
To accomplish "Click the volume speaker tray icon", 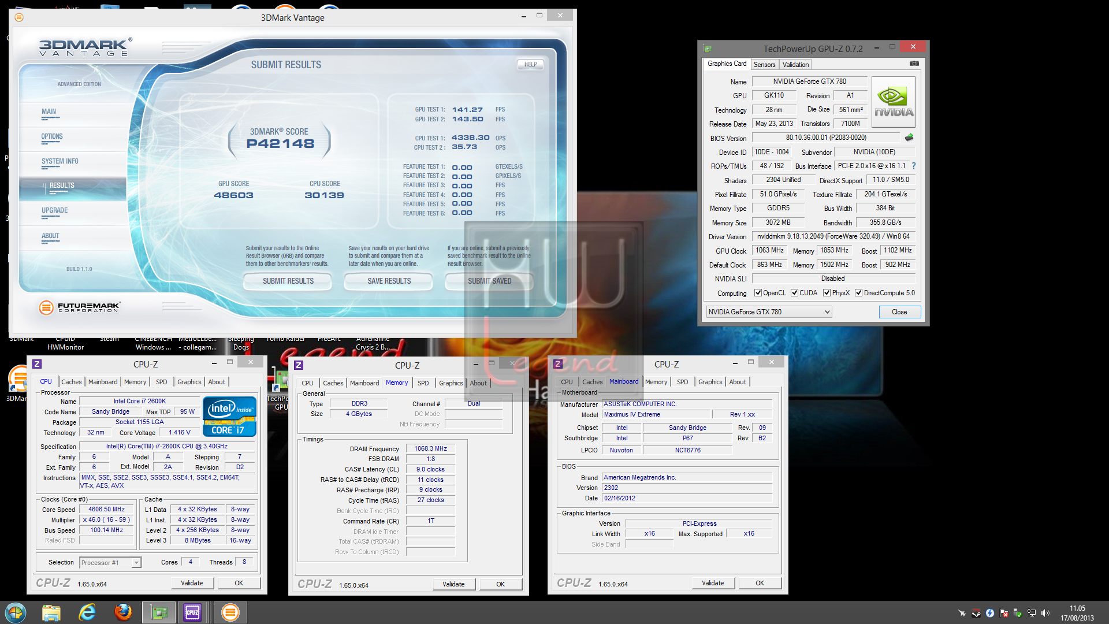I will (x=1045, y=613).
